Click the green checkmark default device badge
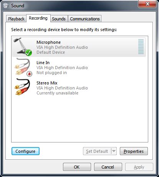 tap(28, 53)
